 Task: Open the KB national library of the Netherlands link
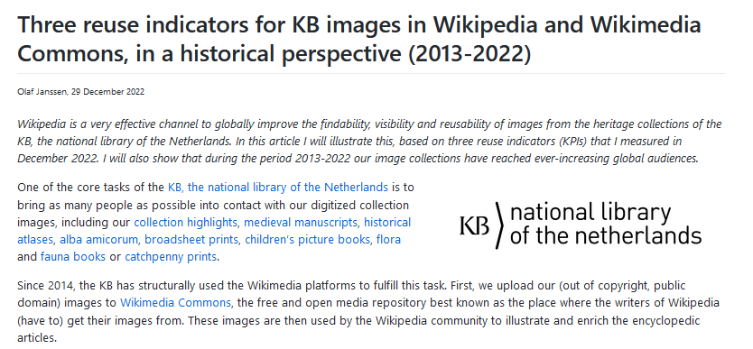277,187
